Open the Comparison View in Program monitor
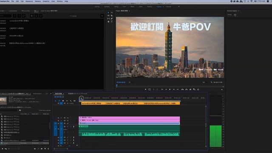 (194, 89)
